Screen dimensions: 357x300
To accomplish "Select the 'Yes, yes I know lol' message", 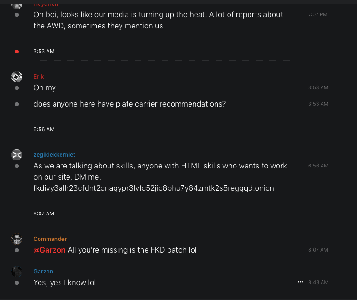I will [x=65, y=282].
